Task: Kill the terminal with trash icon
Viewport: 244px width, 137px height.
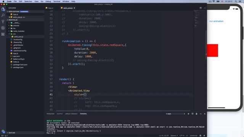Action: 197,114
